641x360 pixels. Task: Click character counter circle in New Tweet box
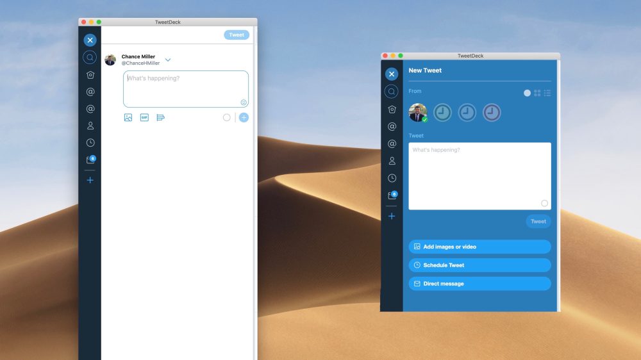(x=544, y=203)
